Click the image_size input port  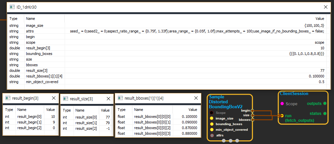tap(212, 118)
